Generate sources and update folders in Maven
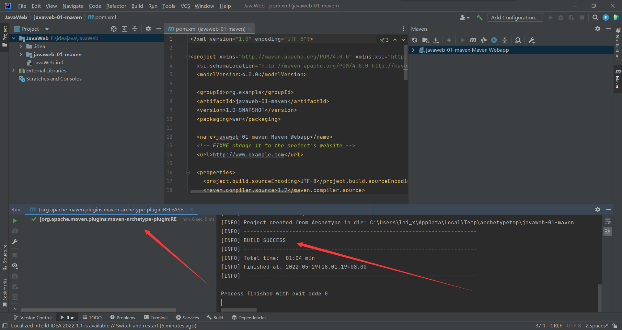 (425, 40)
